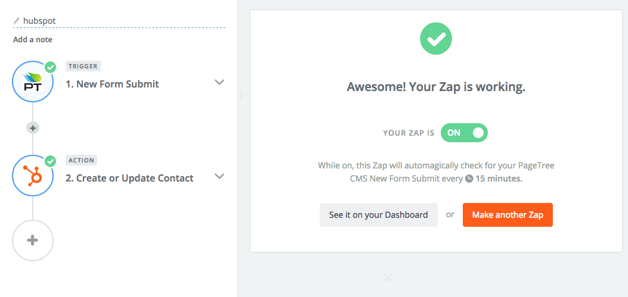Open the ACTION step label
Viewport: 628px width, 297px height.
click(81, 160)
